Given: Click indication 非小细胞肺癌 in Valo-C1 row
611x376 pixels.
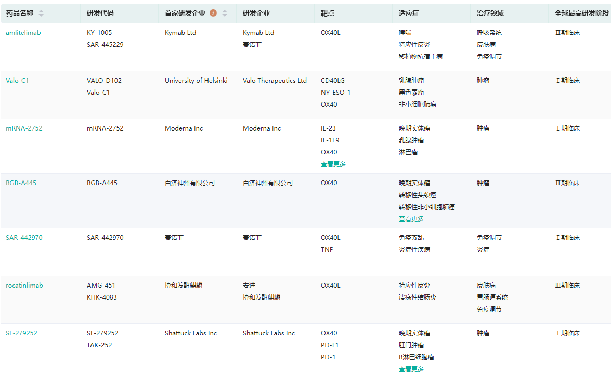Looking at the screenshot, I should tap(418, 105).
